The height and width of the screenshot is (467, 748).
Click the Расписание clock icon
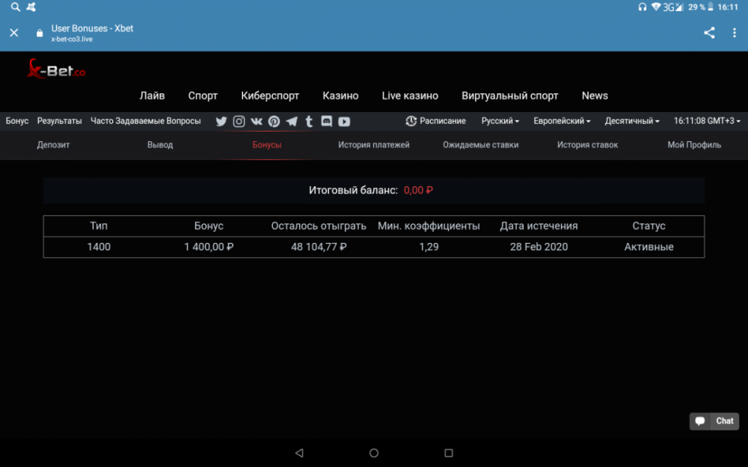coord(410,121)
